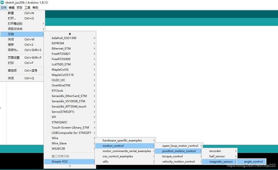Image resolution: width=278 pixels, height=170 pixels.
Task: Open the 工具 menu
Action: coord(27,8)
